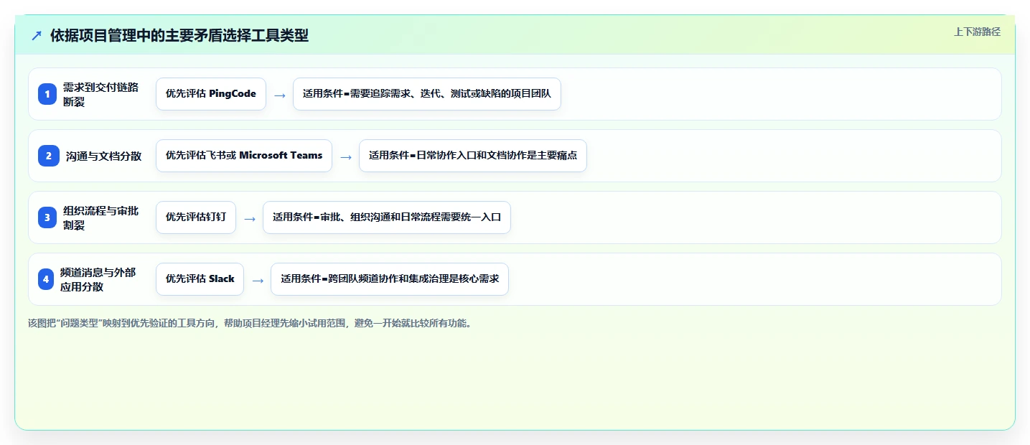
Task: Click the condition box about 追踪需求、迭代、测试或缺陷
Action: (x=427, y=94)
